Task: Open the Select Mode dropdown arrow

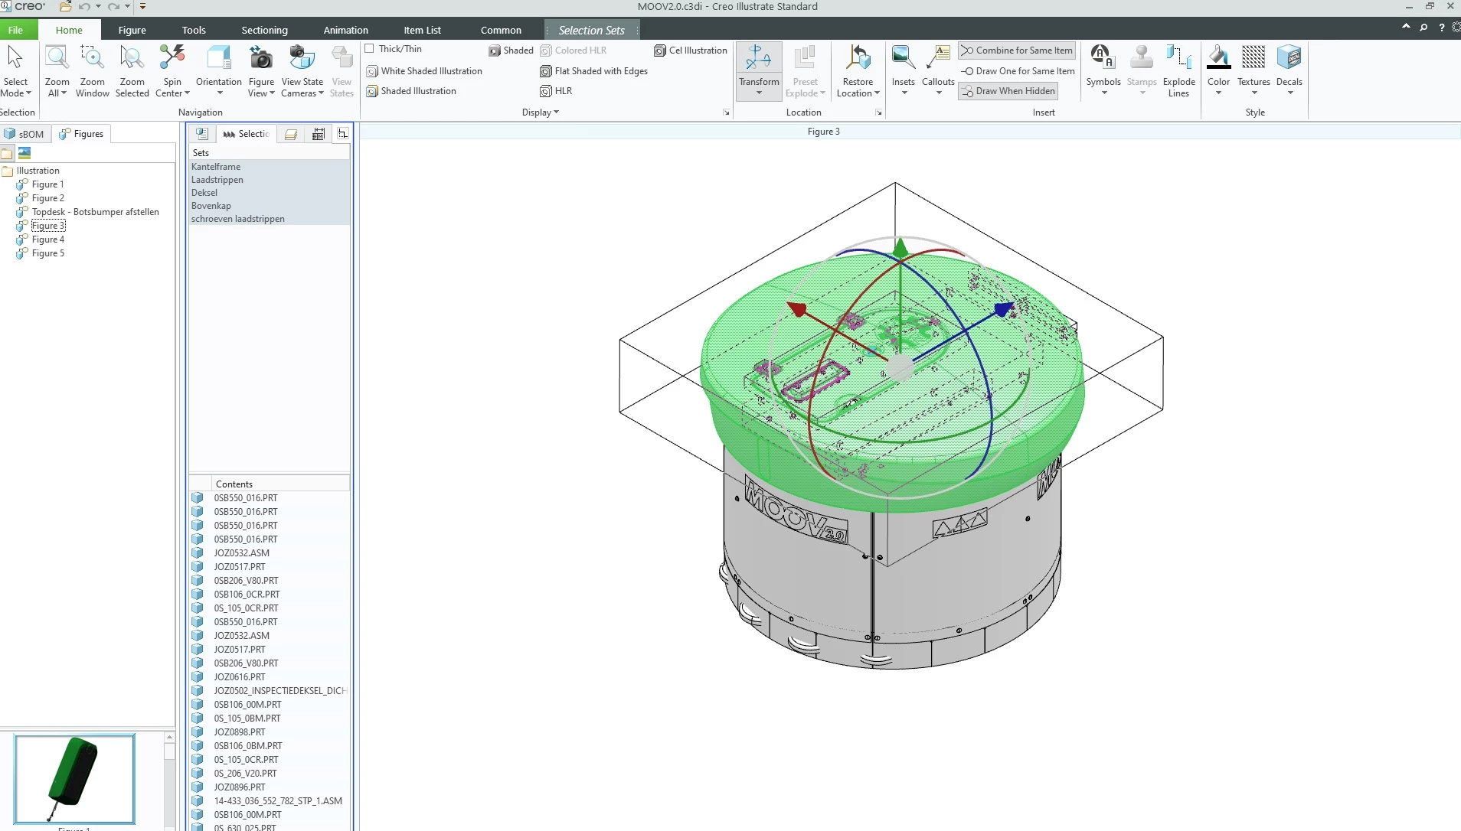Action: pos(28,93)
